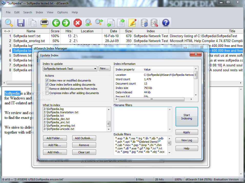Click the Copy documents toolbar icon

pos(33,23)
